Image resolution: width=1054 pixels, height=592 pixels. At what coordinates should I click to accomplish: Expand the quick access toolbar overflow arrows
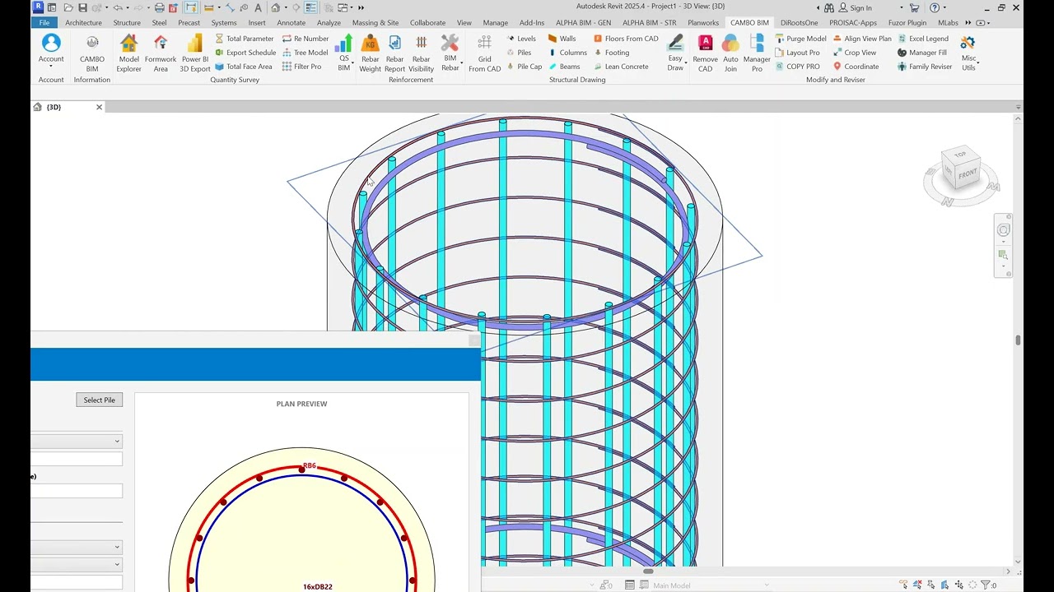[361, 7]
